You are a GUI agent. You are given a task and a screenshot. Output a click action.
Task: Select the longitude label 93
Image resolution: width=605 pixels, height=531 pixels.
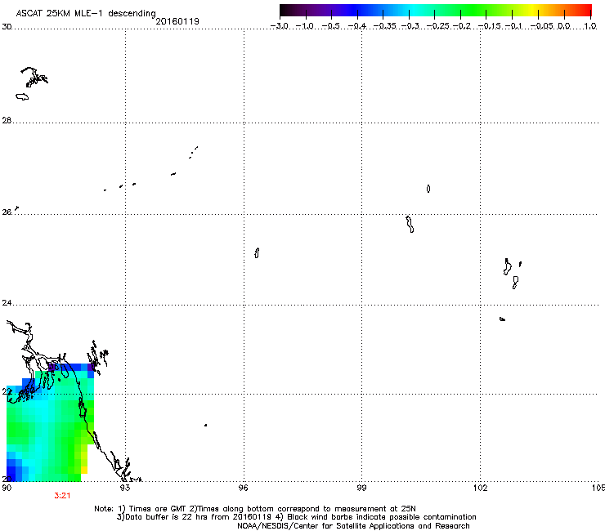(125, 488)
